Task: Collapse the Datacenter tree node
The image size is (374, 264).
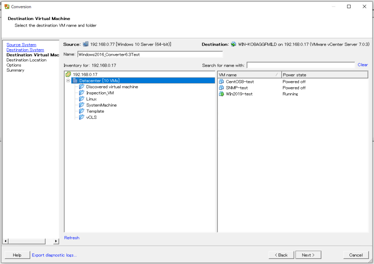Action: pyautogui.click(x=68, y=81)
